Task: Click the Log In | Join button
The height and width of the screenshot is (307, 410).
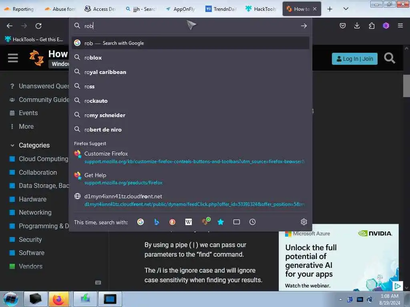Action: pos(355,59)
